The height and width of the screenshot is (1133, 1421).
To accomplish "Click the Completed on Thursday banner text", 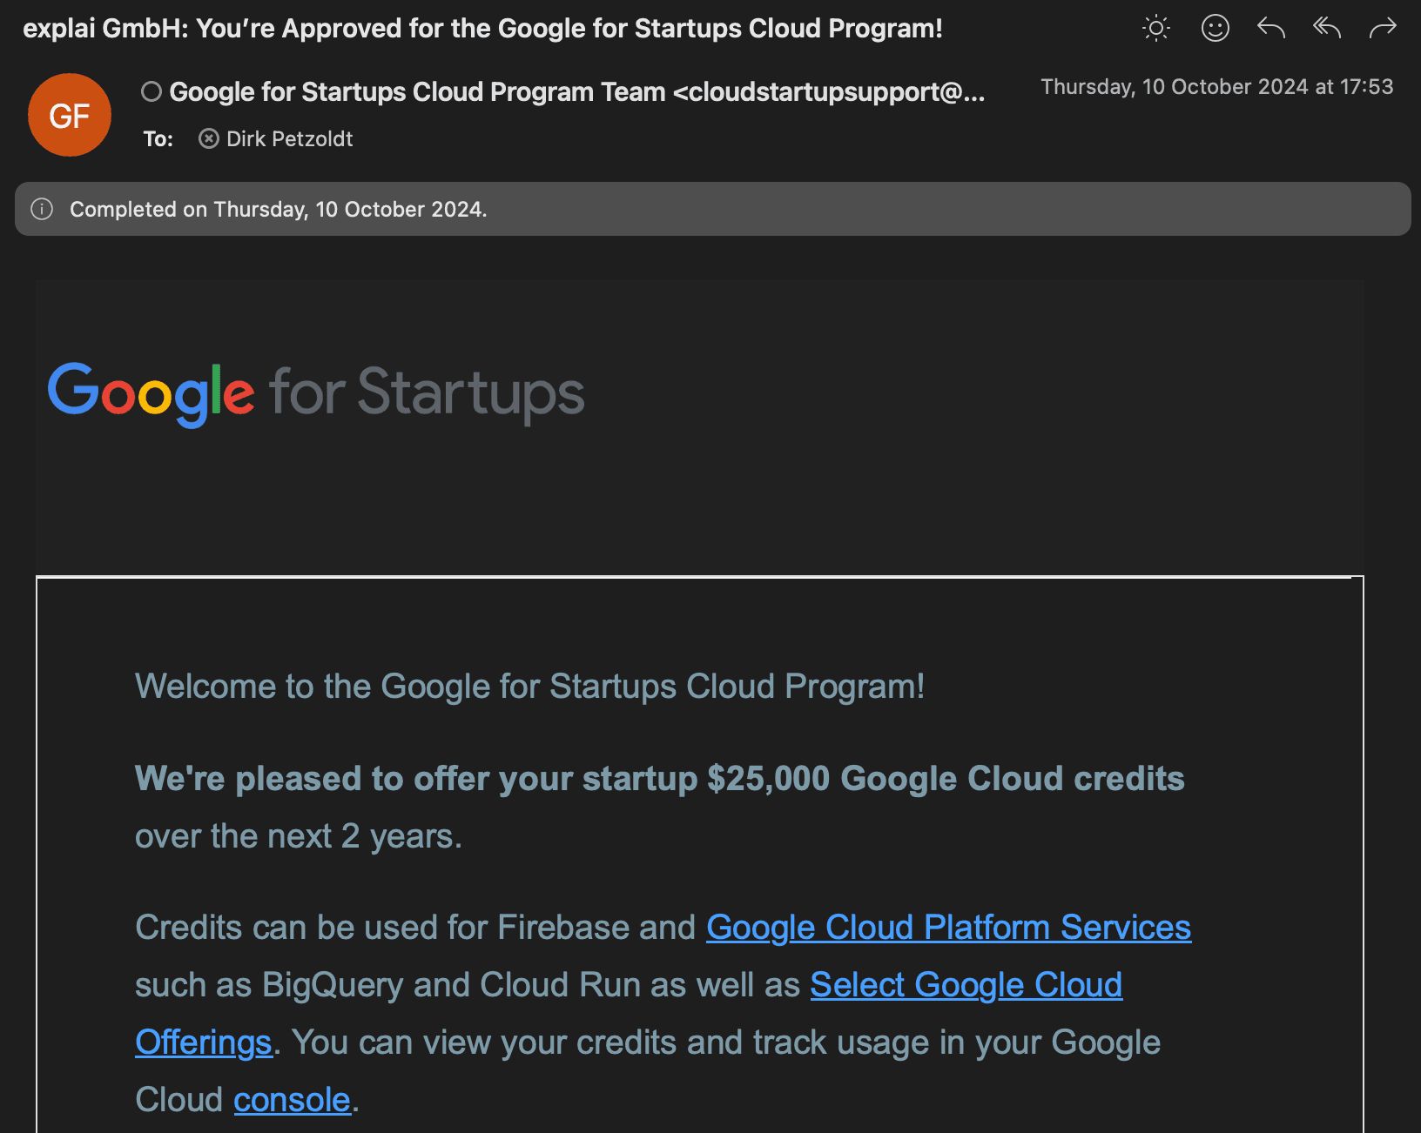I will 278,209.
